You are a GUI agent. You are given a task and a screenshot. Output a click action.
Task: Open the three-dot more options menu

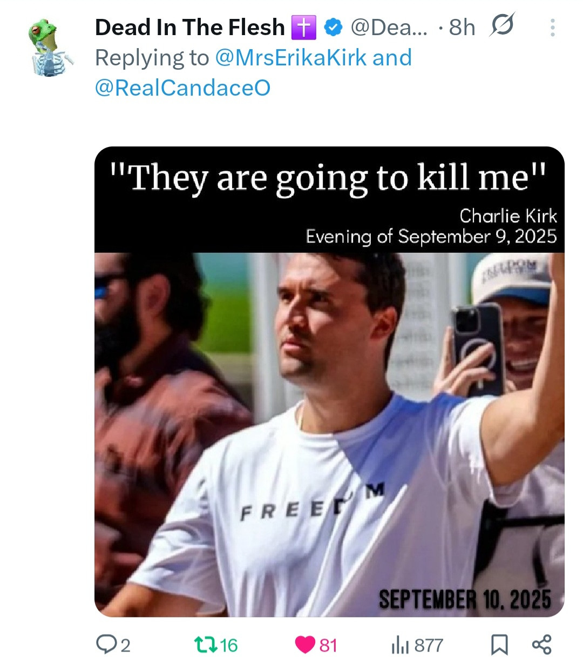pos(552,28)
